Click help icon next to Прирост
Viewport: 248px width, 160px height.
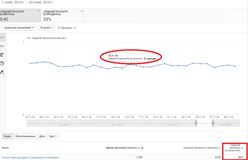pyautogui.click(x=75, y=28)
